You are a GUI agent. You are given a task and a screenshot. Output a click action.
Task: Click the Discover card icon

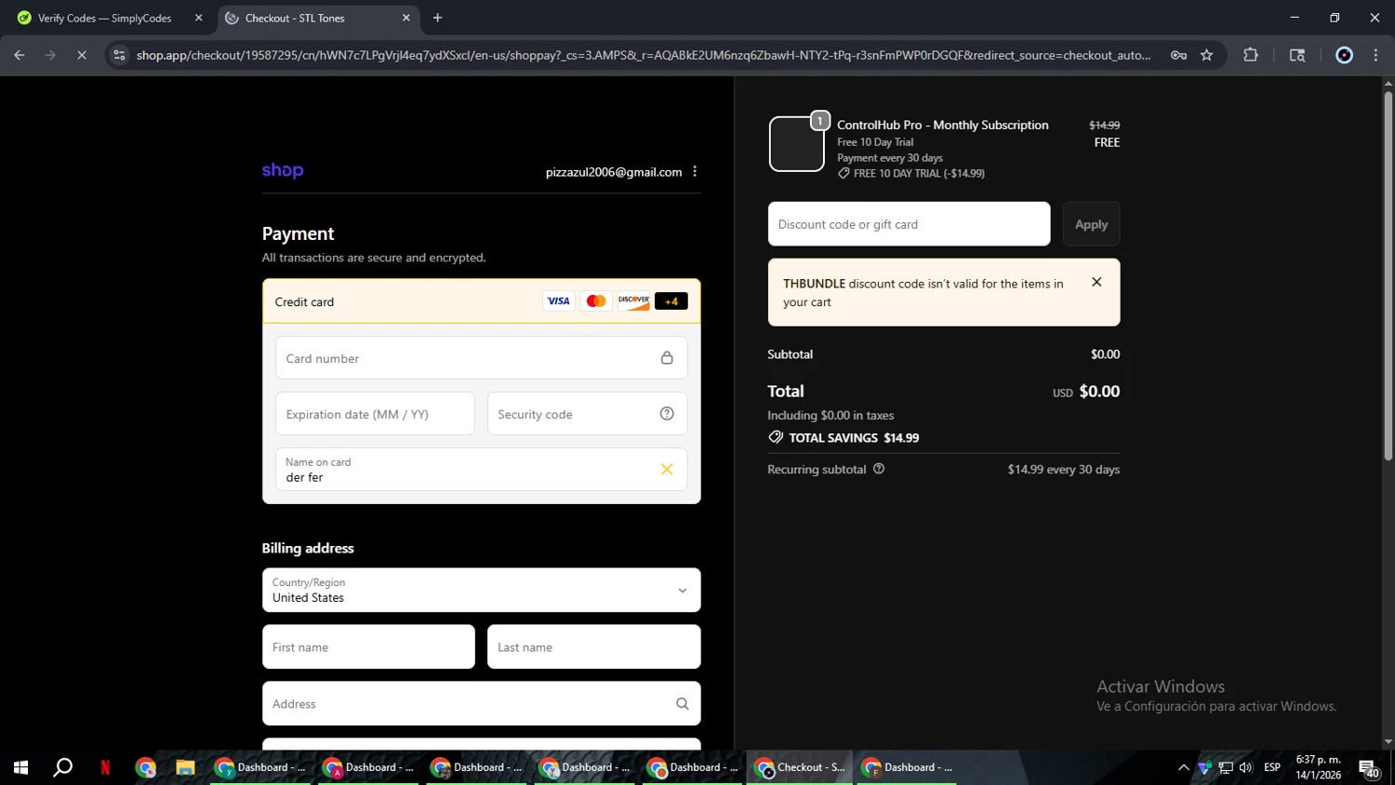pos(634,301)
